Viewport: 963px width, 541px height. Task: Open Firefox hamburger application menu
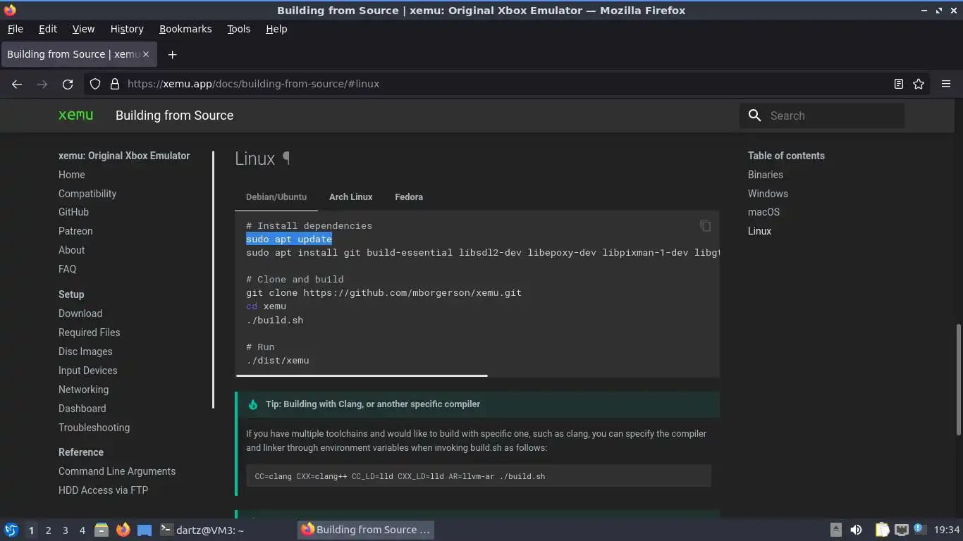(x=946, y=84)
